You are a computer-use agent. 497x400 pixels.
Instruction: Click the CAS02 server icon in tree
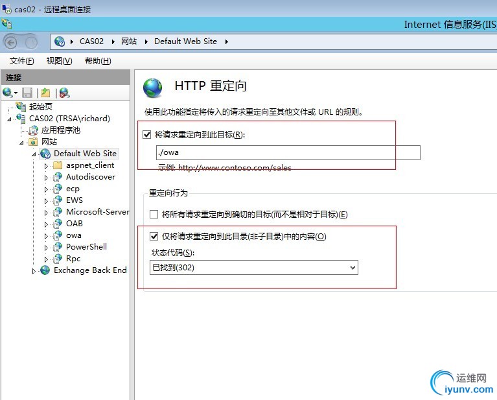tap(21, 119)
